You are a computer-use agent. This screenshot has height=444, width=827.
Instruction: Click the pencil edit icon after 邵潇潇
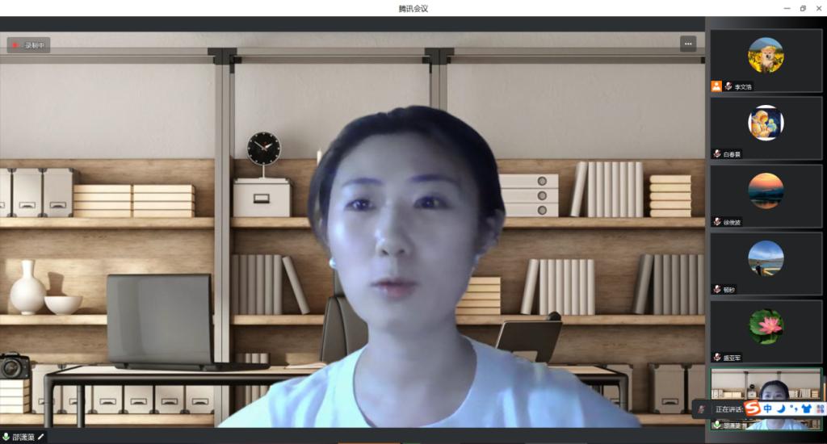point(41,437)
